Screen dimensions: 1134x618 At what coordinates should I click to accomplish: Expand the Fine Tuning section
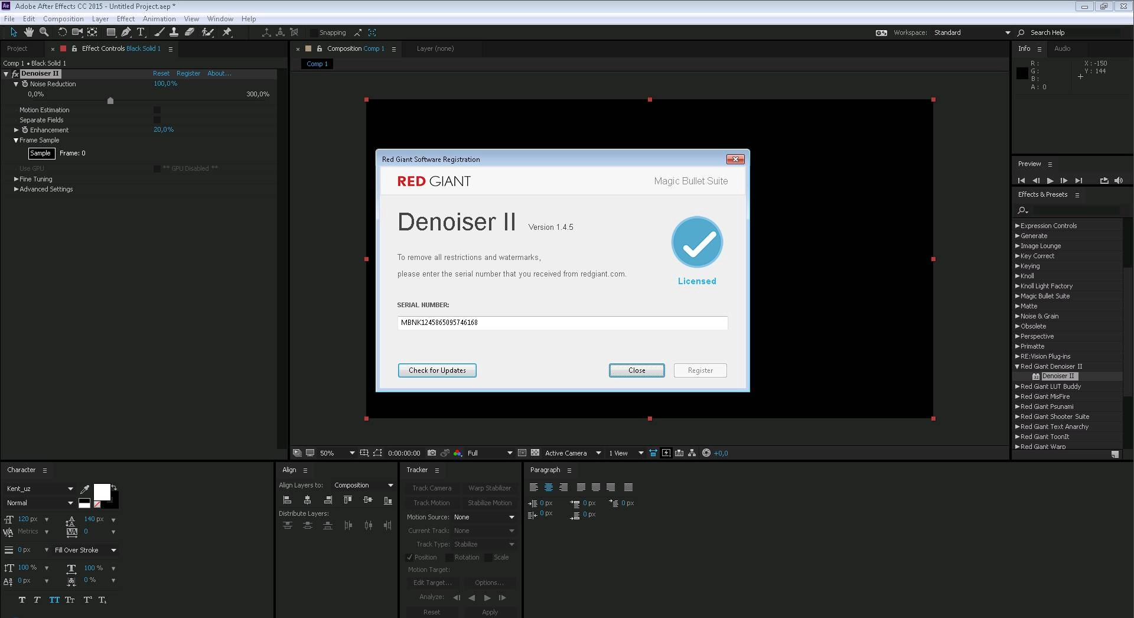[17, 179]
